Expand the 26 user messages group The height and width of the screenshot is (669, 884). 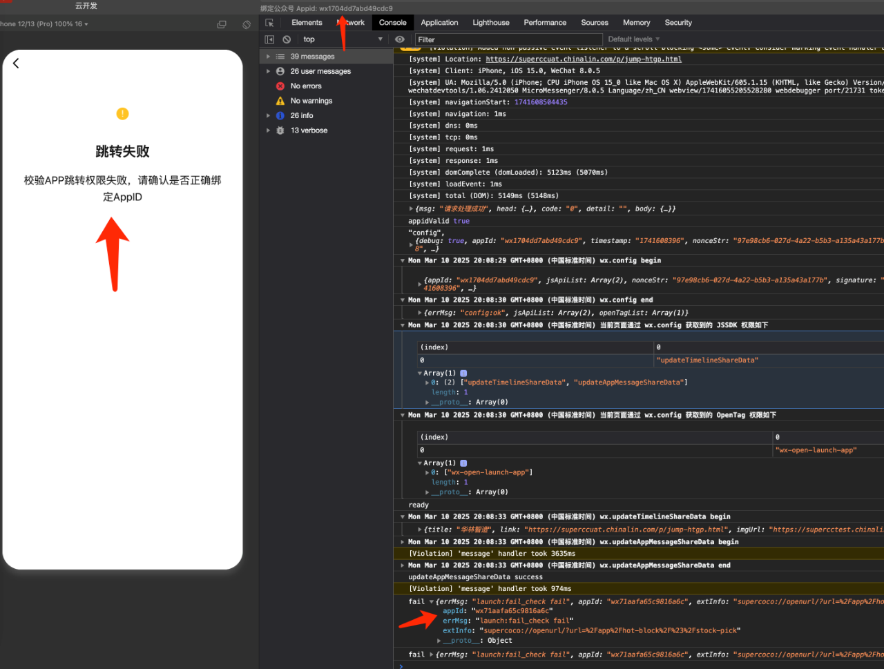click(x=269, y=71)
